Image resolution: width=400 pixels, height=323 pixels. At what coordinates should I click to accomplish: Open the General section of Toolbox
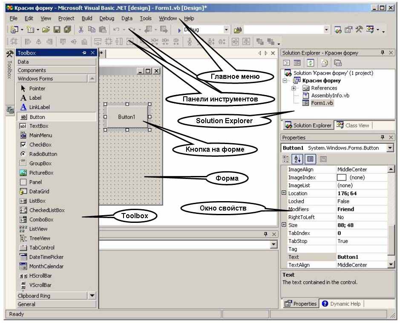[57, 304]
